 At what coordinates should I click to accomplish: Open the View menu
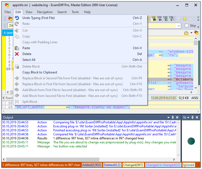(x=29, y=12)
